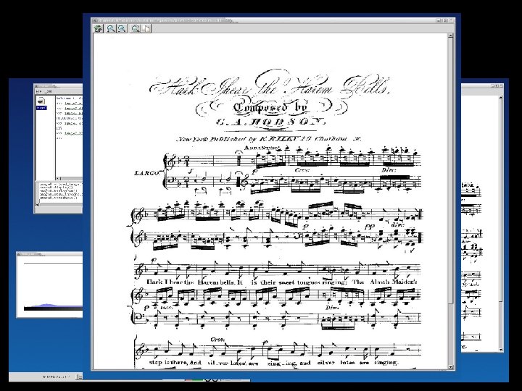Click the vertical scrollbar thumb of the score viewer
The height and width of the screenshot is (391, 522).
click(451, 170)
